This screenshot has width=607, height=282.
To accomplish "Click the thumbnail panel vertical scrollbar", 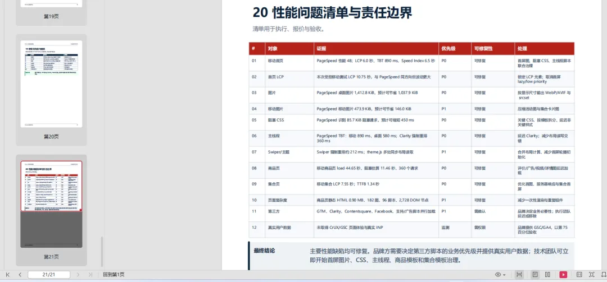I will [102, 251].
